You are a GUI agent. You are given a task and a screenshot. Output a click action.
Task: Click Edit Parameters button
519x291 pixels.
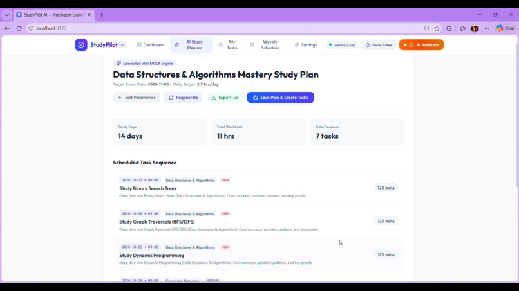(137, 98)
